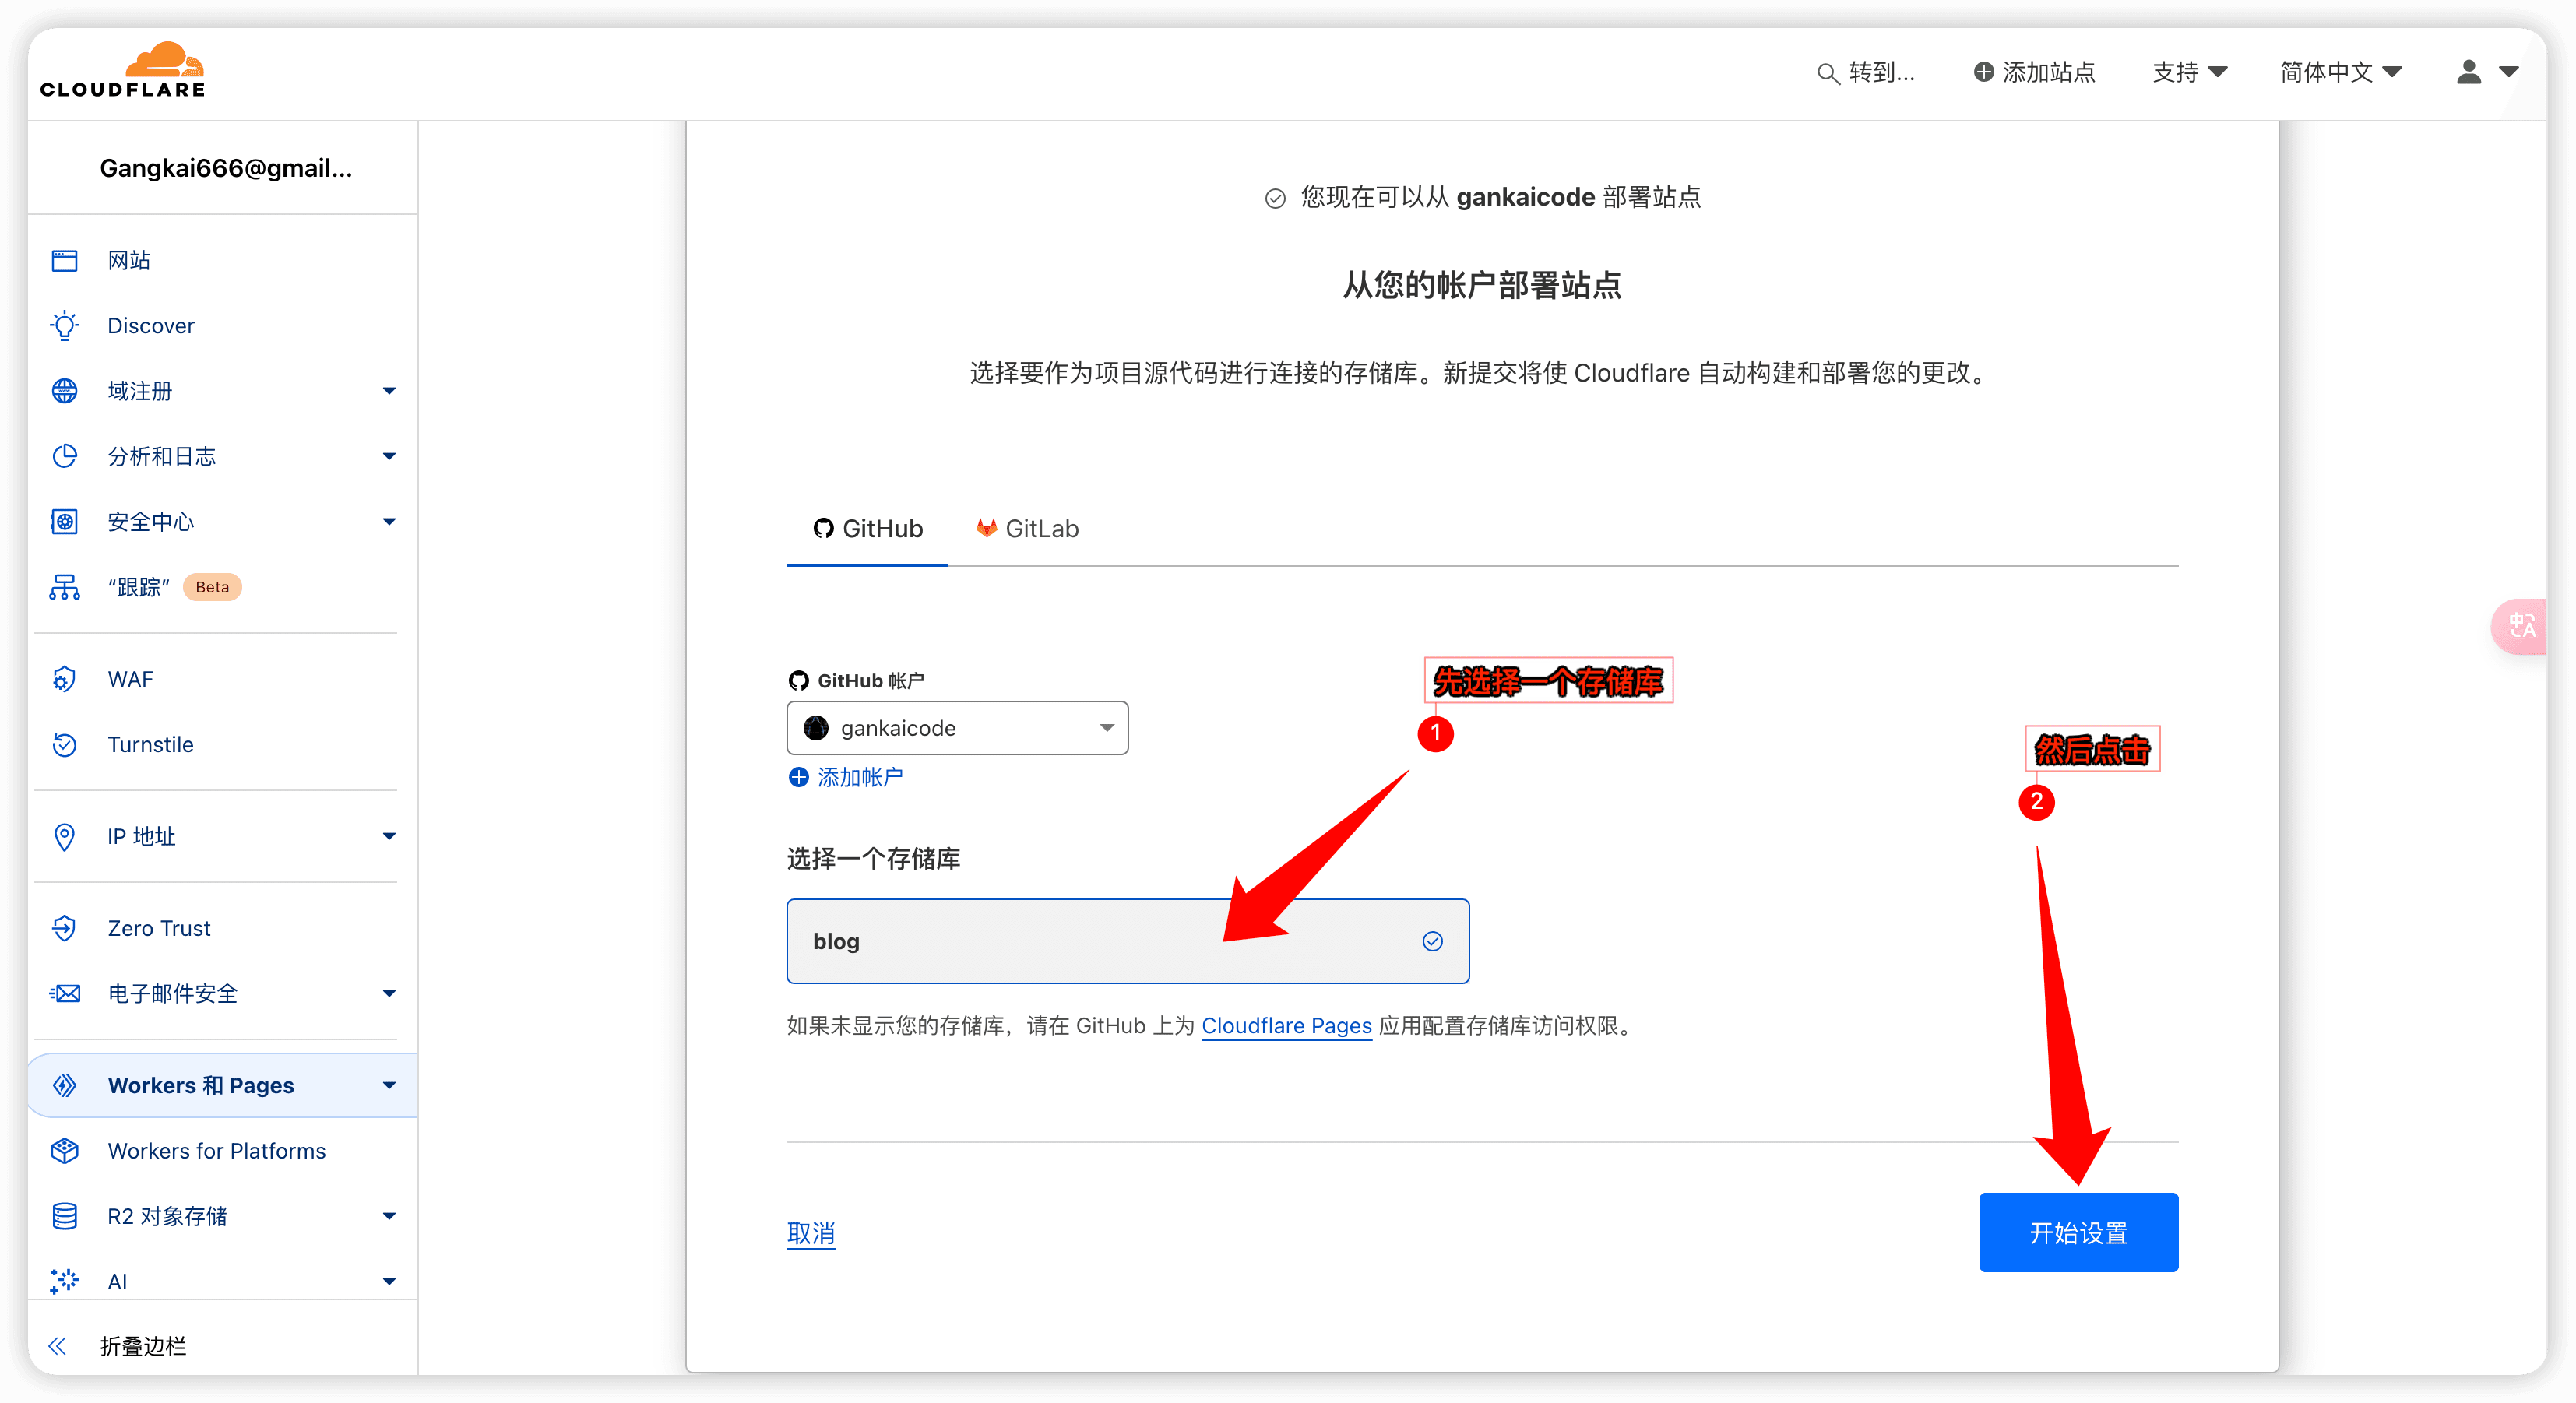This screenshot has width=2576, height=1403.
Task: Navigate to Turnstile section
Action: click(x=149, y=743)
